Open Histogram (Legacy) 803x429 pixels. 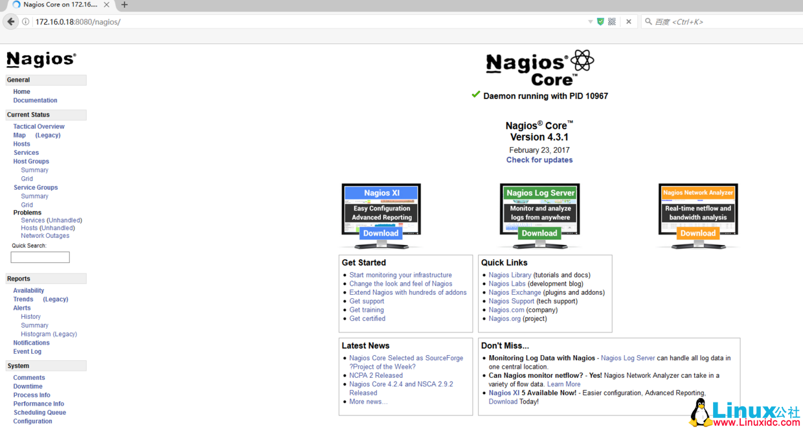(x=49, y=334)
